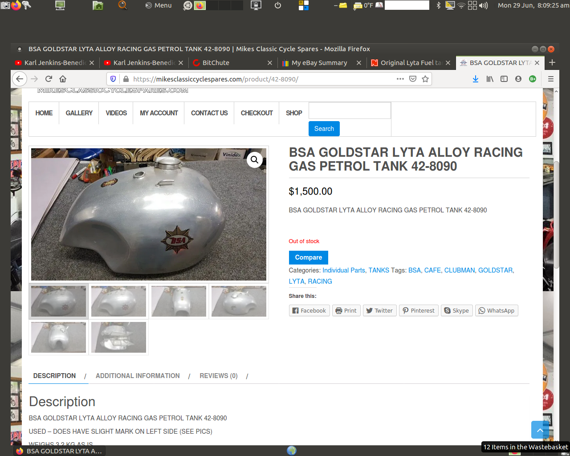Go back with the Firefox back arrow
The height and width of the screenshot is (456, 570).
19,79
